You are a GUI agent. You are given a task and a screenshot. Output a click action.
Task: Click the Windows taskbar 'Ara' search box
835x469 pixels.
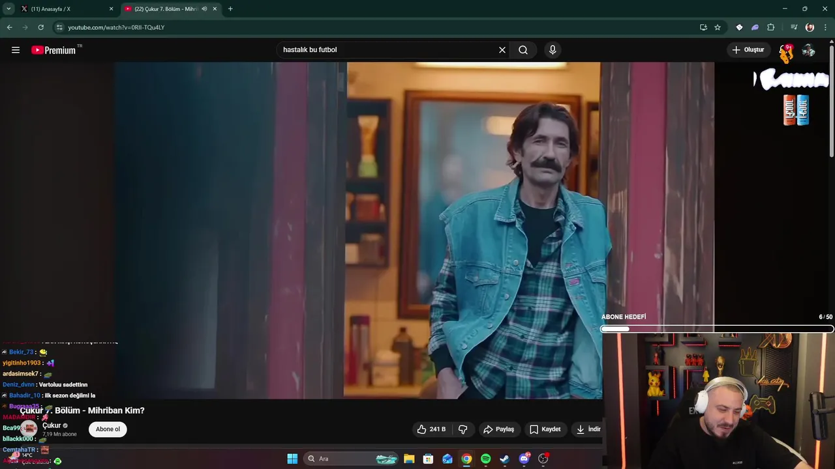pyautogui.click(x=351, y=459)
